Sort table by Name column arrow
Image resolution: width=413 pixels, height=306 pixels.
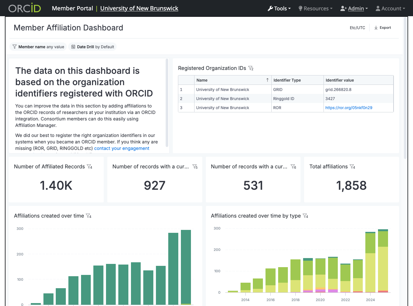pyautogui.click(x=267, y=80)
